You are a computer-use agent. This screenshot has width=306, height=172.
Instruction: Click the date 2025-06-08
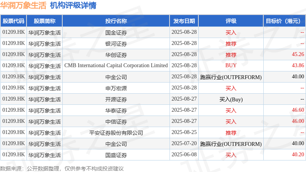(184, 154)
